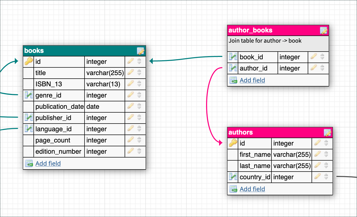Edit the title field pencil
This screenshot has height=217, width=357.
(131, 72)
